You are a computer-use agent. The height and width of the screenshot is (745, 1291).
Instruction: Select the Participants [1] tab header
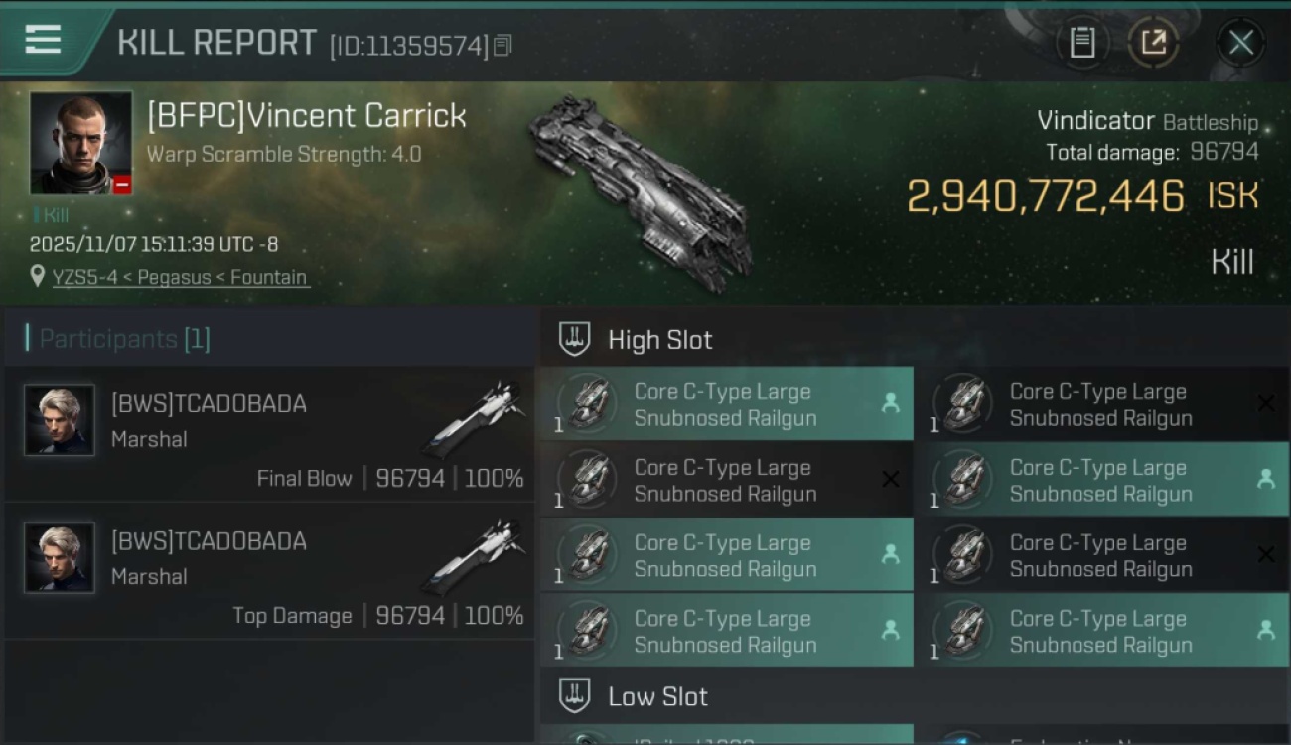click(x=124, y=339)
